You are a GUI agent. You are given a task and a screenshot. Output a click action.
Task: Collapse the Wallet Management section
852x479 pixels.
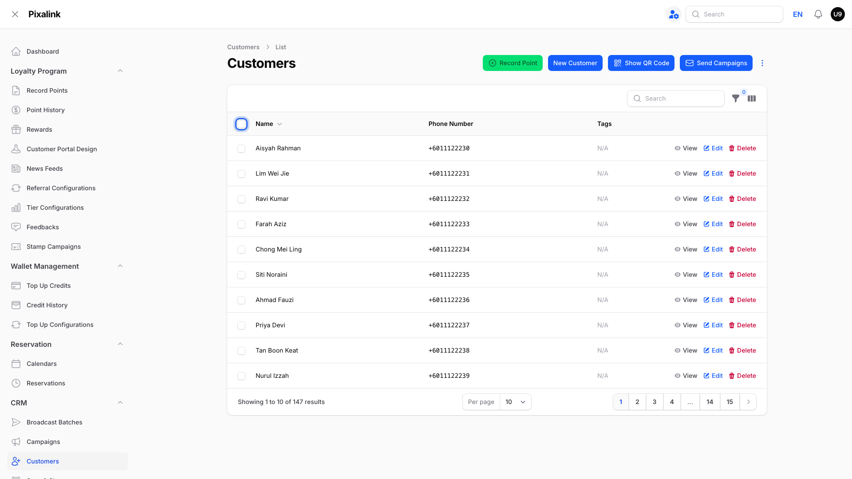tap(120, 266)
